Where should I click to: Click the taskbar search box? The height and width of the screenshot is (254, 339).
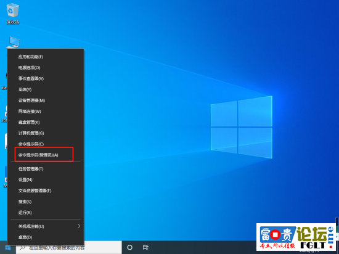pyautogui.click(x=69, y=247)
